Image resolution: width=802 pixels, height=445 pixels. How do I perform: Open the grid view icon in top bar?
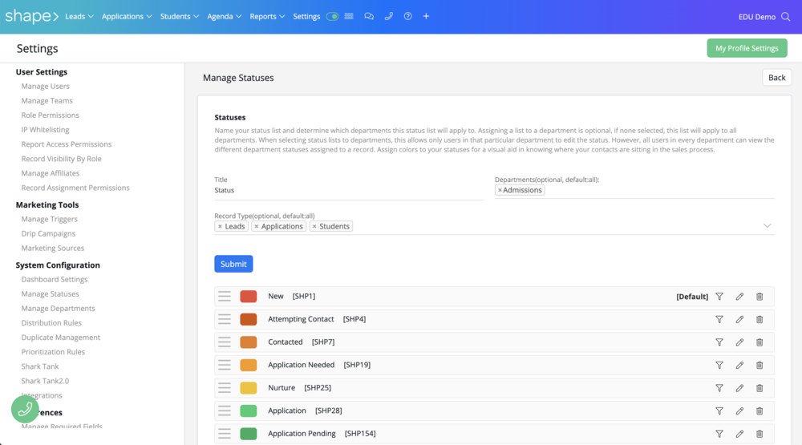click(x=349, y=16)
